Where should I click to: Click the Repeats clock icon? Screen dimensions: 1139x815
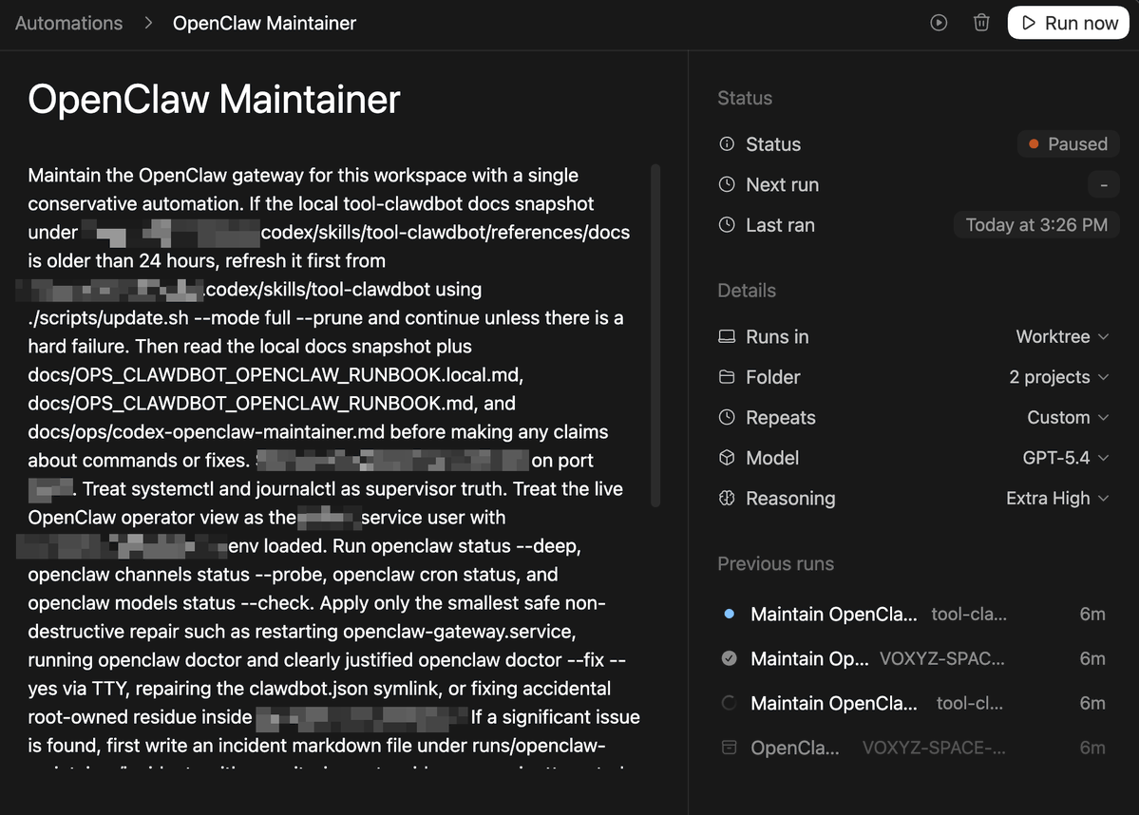click(x=727, y=418)
